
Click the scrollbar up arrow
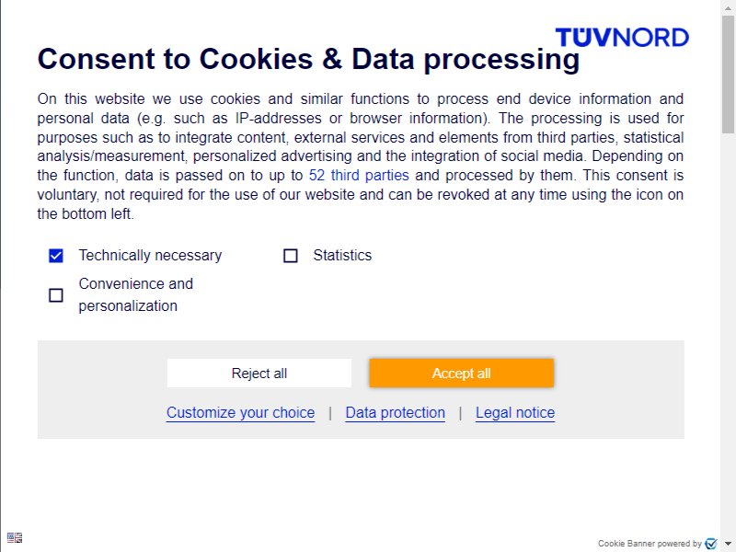(728, 7)
